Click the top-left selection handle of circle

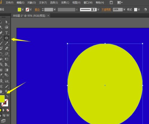tap(67, 44)
